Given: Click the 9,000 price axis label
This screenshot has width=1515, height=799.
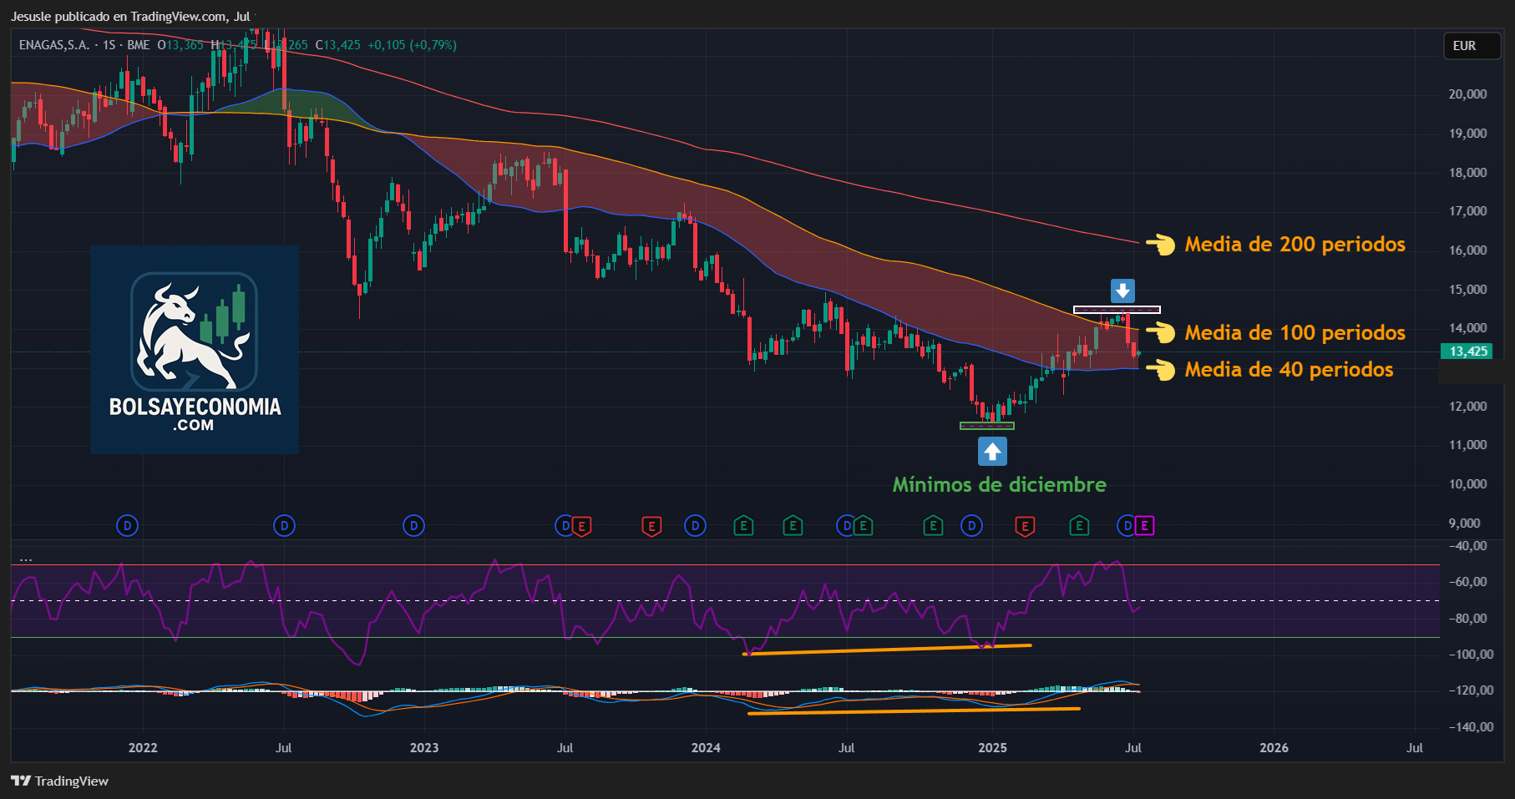Looking at the screenshot, I should pos(1464,523).
